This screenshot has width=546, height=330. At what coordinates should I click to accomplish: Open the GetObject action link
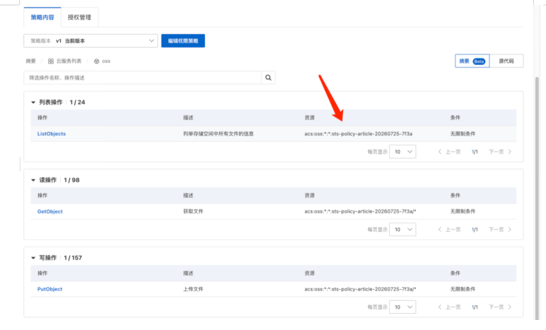pos(50,212)
